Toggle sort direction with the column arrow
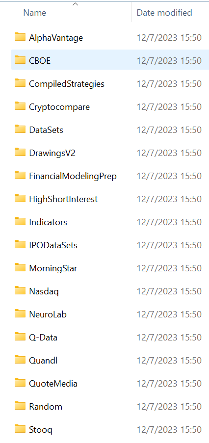The image size is (209, 443). point(75,4)
